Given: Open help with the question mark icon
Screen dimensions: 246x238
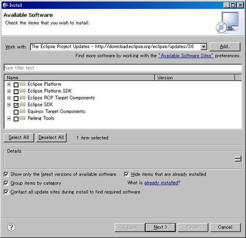Looking at the screenshot, I should 11,227.
